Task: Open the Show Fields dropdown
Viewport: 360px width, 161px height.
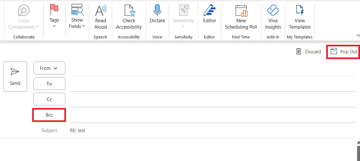Action: (x=77, y=17)
